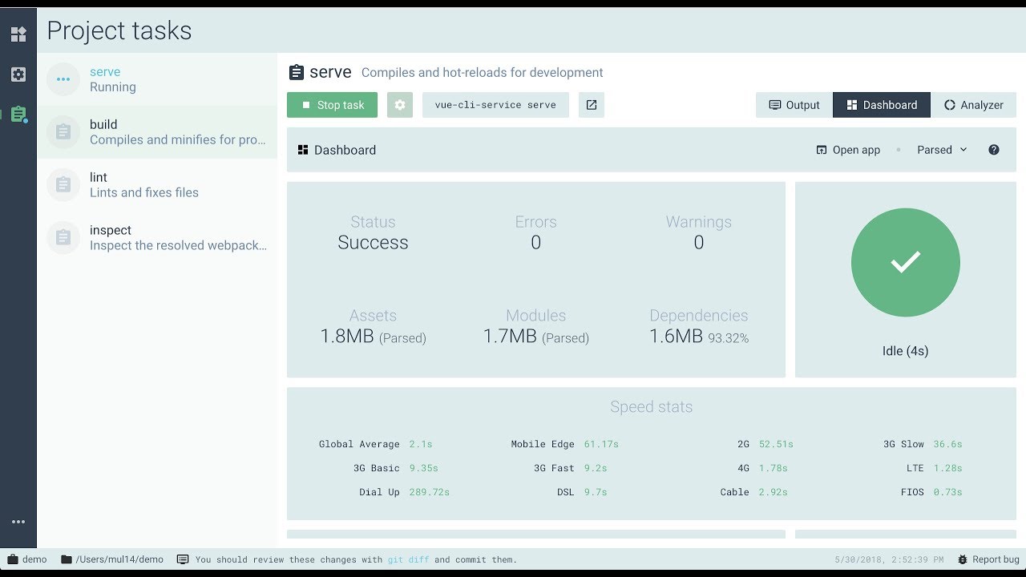
Task: Select the build task in list
Action: pos(157,132)
